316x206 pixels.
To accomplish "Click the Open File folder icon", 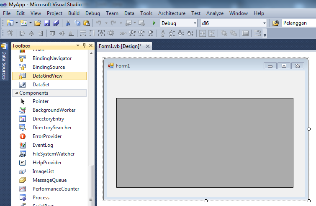I will point(38,23).
